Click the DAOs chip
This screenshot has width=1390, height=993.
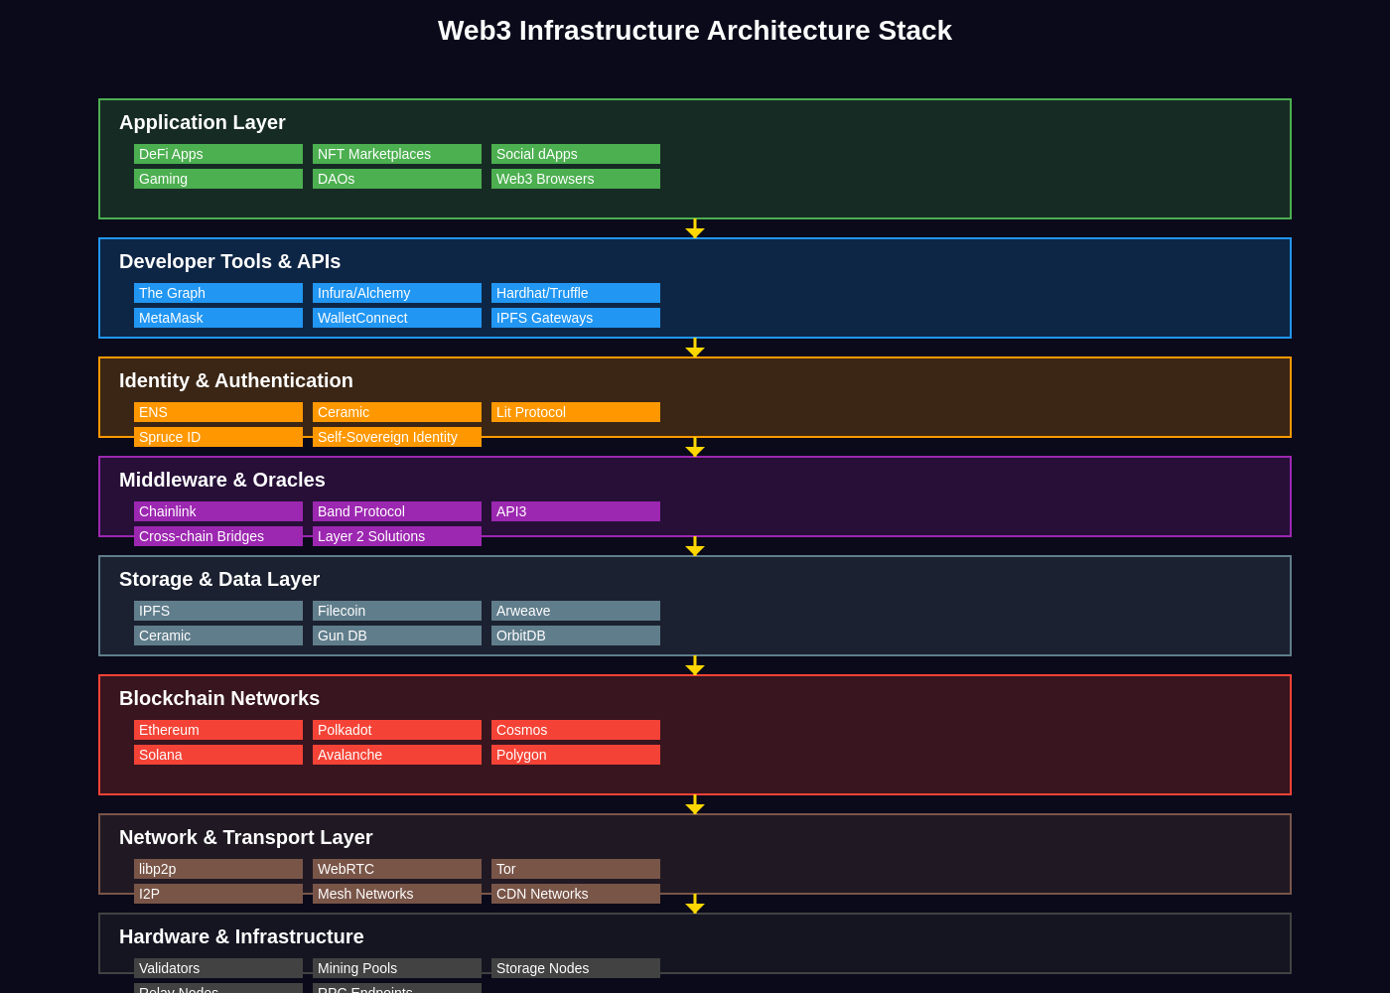tap(397, 179)
